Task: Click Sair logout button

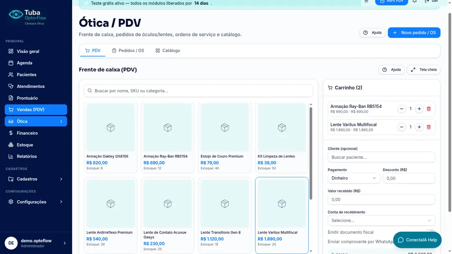Action: click(x=431, y=2)
